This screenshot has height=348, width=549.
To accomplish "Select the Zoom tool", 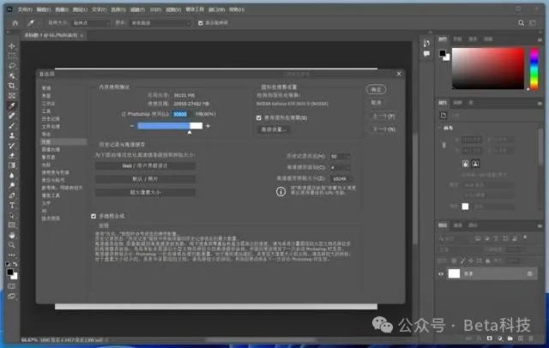I will click(x=11, y=245).
